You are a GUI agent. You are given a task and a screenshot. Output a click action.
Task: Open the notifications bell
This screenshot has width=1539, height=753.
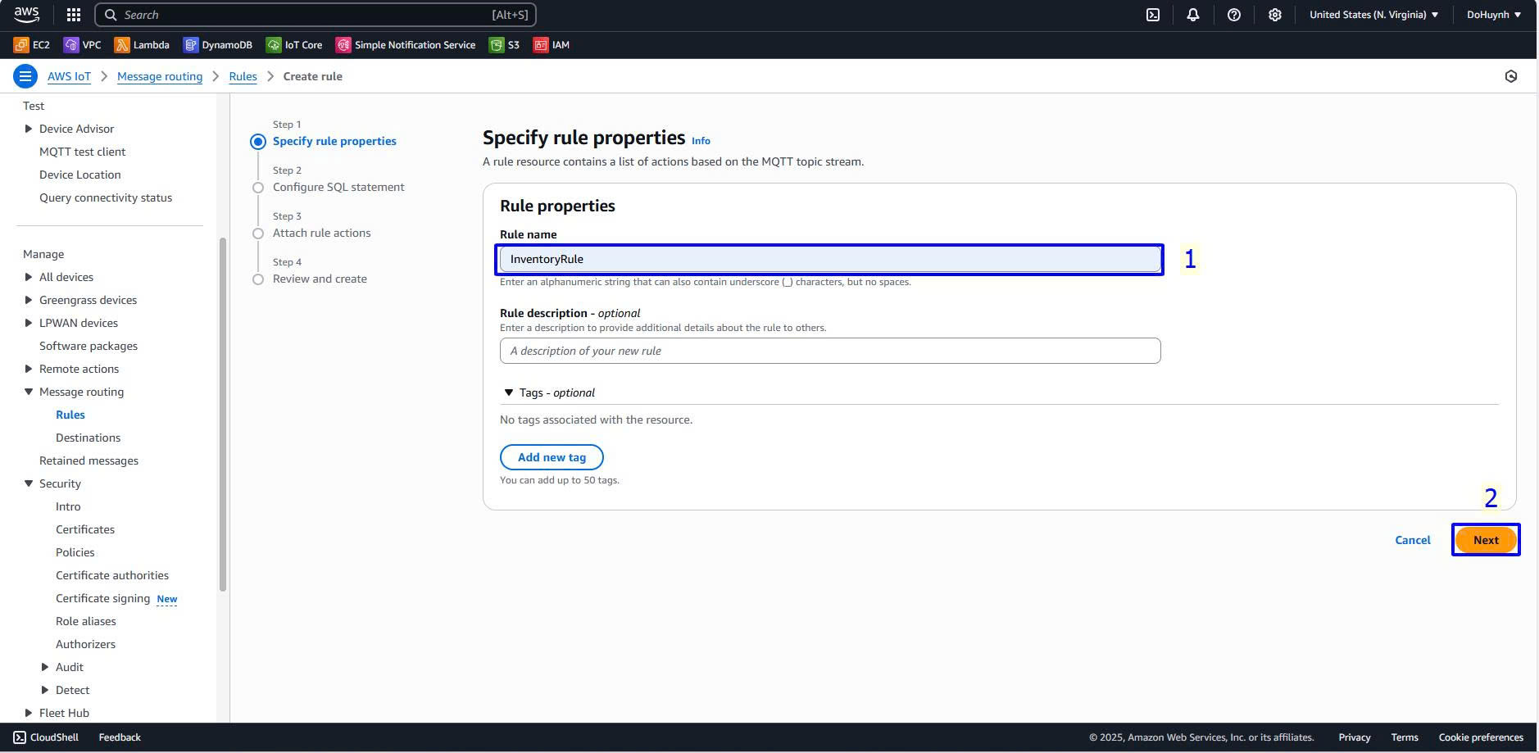1193,15
